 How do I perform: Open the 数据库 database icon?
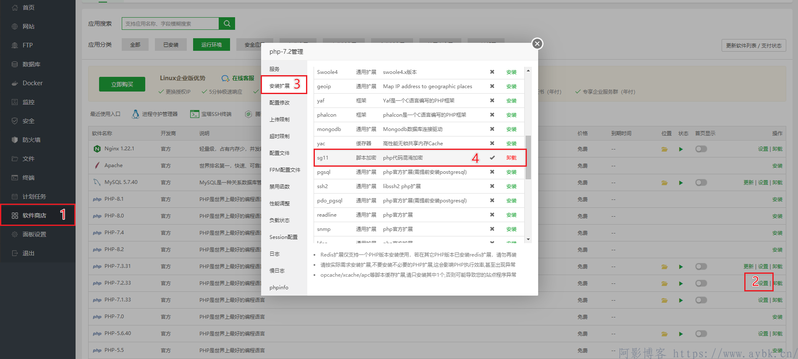coord(15,64)
